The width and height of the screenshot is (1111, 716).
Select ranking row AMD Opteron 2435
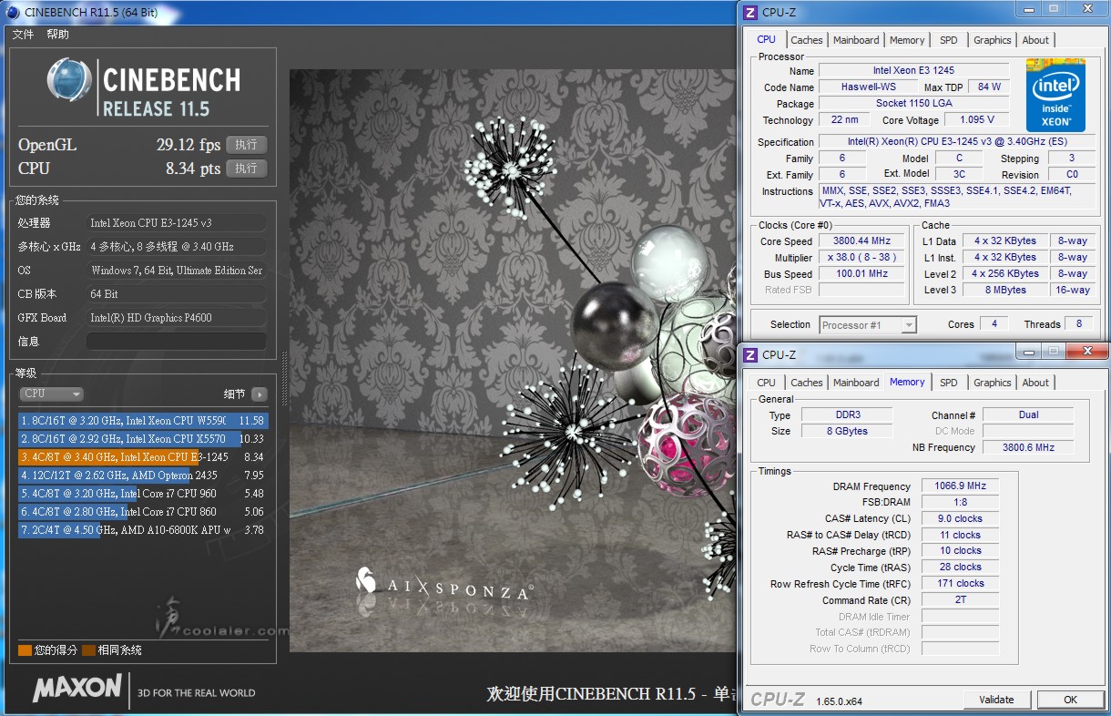[143, 476]
